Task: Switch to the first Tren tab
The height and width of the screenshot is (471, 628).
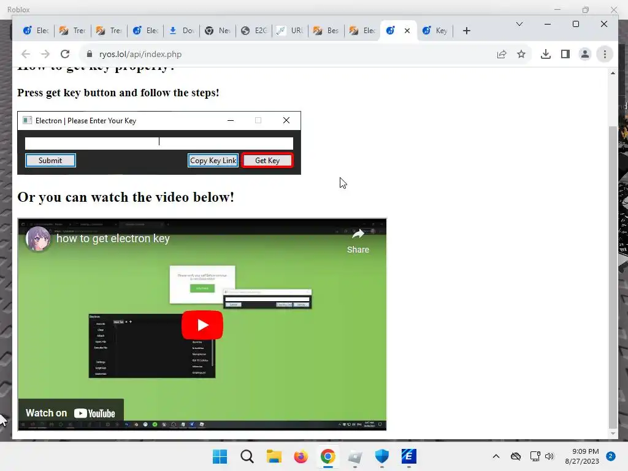Action: point(72,31)
